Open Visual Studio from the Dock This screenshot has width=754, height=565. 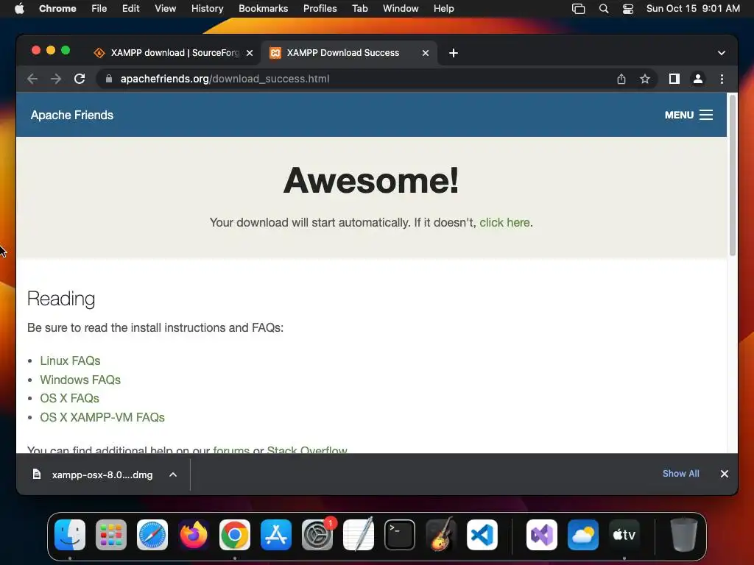point(542,535)
